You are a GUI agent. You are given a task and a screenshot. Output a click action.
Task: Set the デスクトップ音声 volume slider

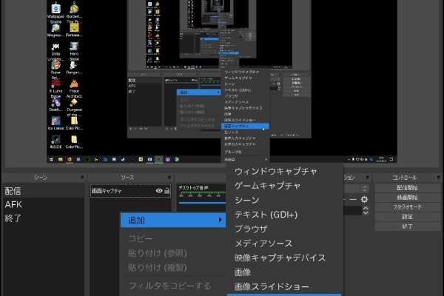[x=202, y=203]
